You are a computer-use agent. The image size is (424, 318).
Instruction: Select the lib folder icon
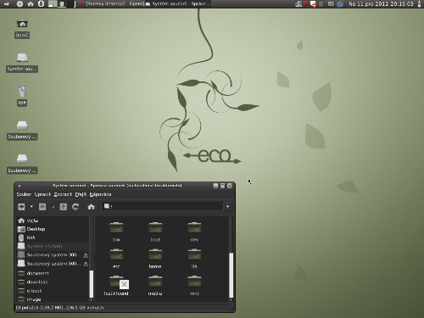[x=194, y=254]
